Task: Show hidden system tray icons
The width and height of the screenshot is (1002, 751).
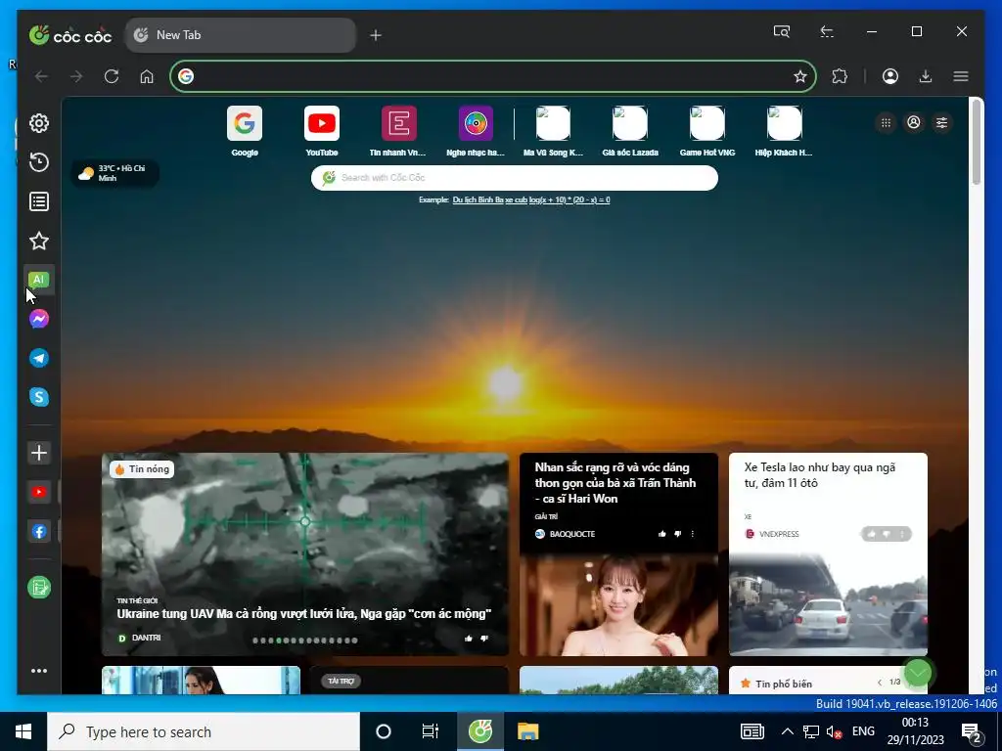Action: click(788, 731)
